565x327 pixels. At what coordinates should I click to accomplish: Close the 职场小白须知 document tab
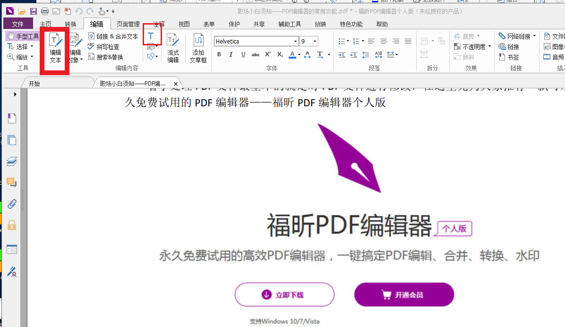tap(175, 84)
